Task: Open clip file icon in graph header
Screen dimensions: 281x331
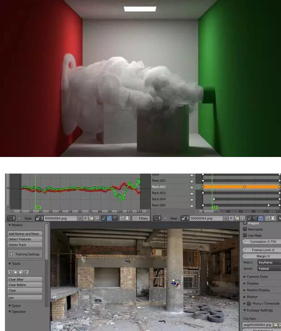Action: click(x=91, y=218)
